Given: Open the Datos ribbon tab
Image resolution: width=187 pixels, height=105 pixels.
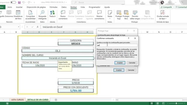Looking at the screenshot, I should click(x=64, y=7).
